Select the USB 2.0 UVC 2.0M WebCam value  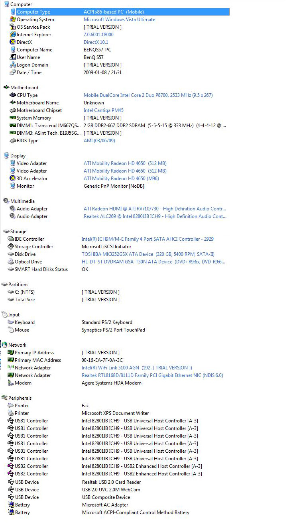click(111, 490)
